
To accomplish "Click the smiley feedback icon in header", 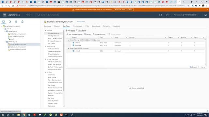I will coord(206,15).
